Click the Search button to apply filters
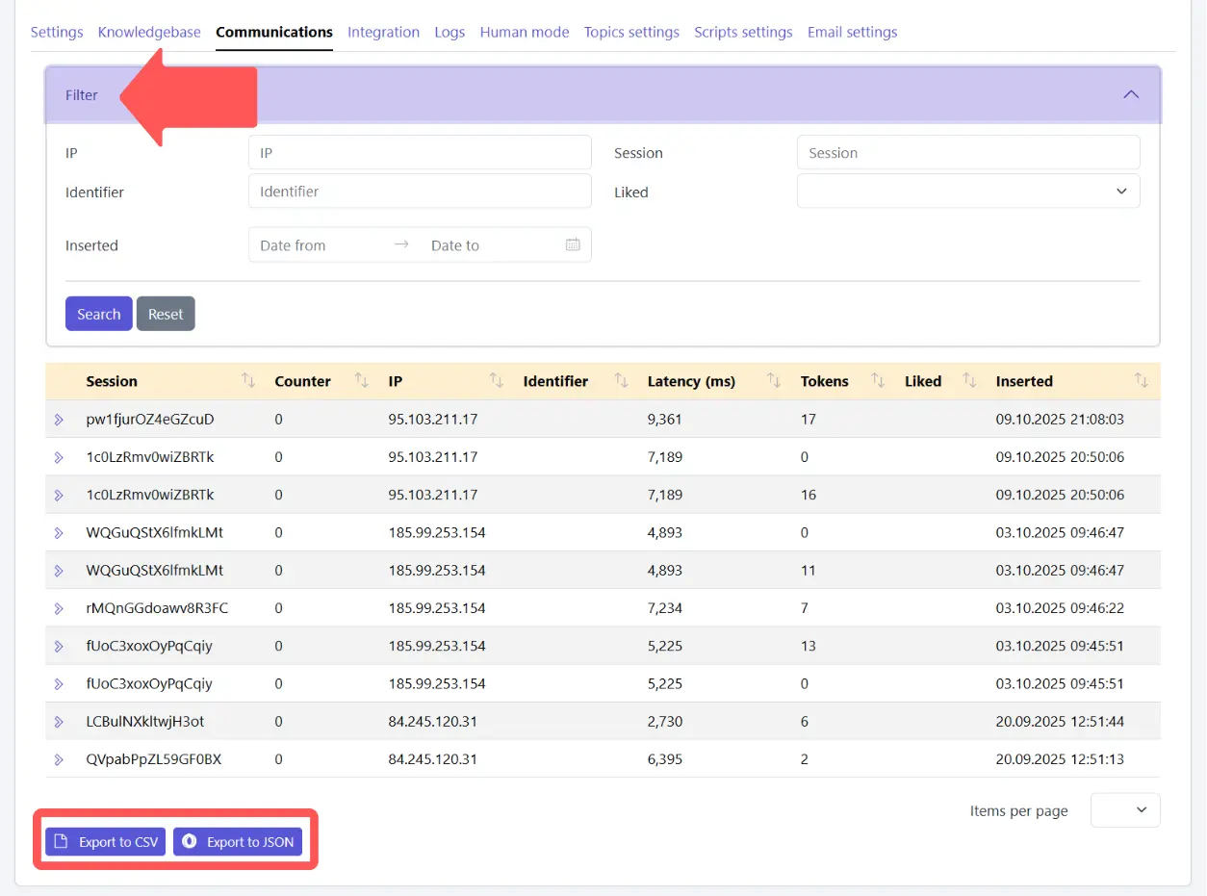The height and width of the screenshot is (896, 1207). tap(98, 313)
